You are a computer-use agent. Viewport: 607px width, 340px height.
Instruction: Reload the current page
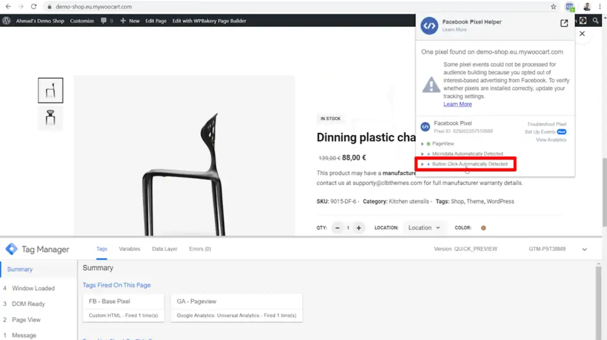point(34,7)
